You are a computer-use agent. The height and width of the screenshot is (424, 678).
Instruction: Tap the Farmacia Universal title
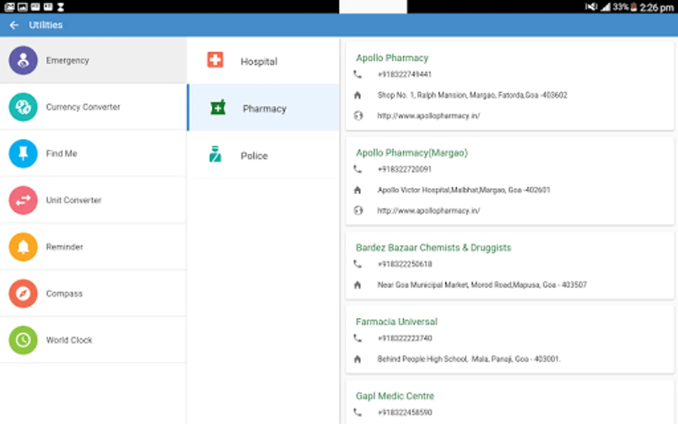pyautogui.click(x=396, y=322)
